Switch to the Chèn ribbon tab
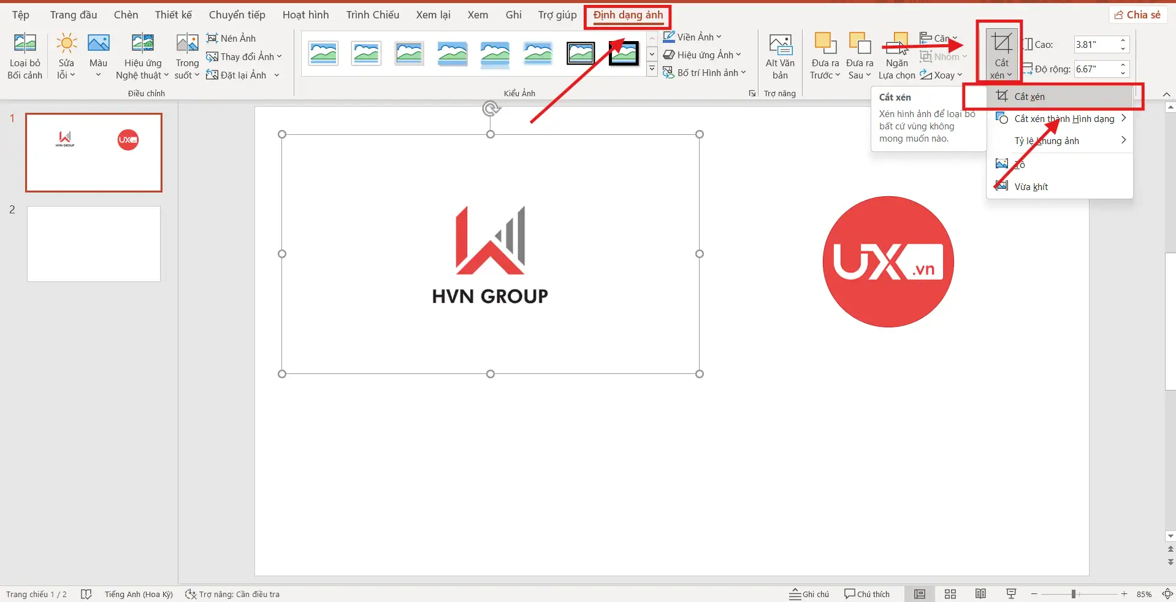Viewport: 1176px width, 602px height. (126, 14)
